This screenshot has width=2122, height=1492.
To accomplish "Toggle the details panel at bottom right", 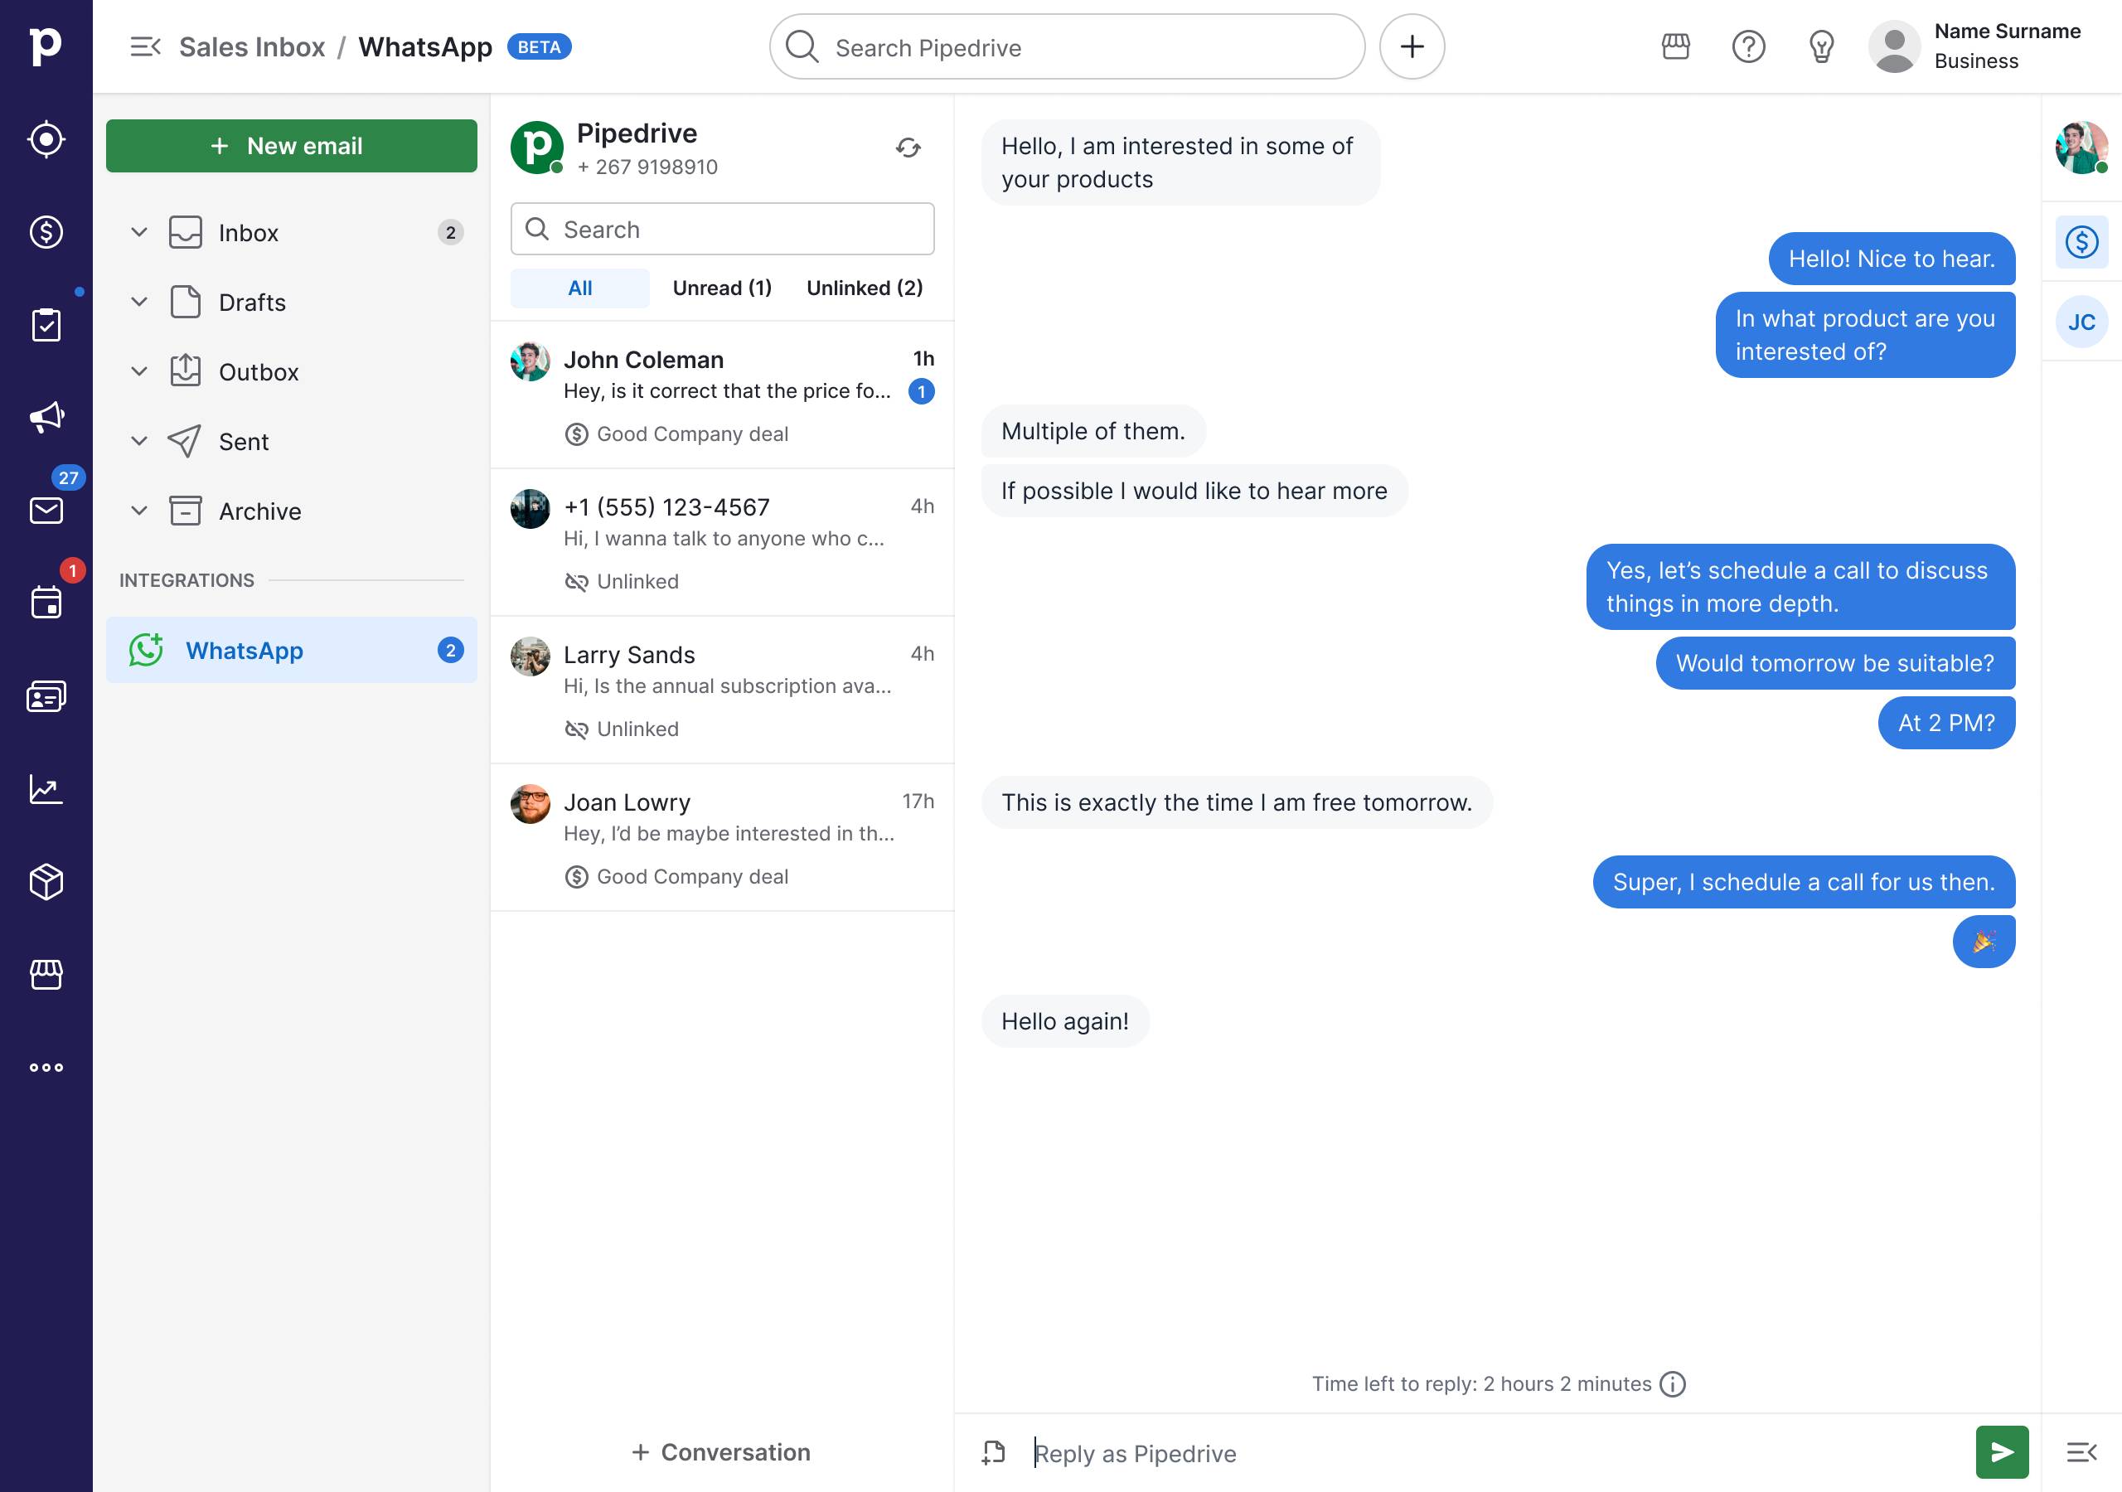I will point(2081,1452).
